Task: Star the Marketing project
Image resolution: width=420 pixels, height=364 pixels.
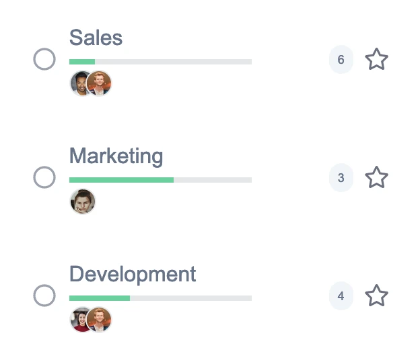Action: pos(376,178)
